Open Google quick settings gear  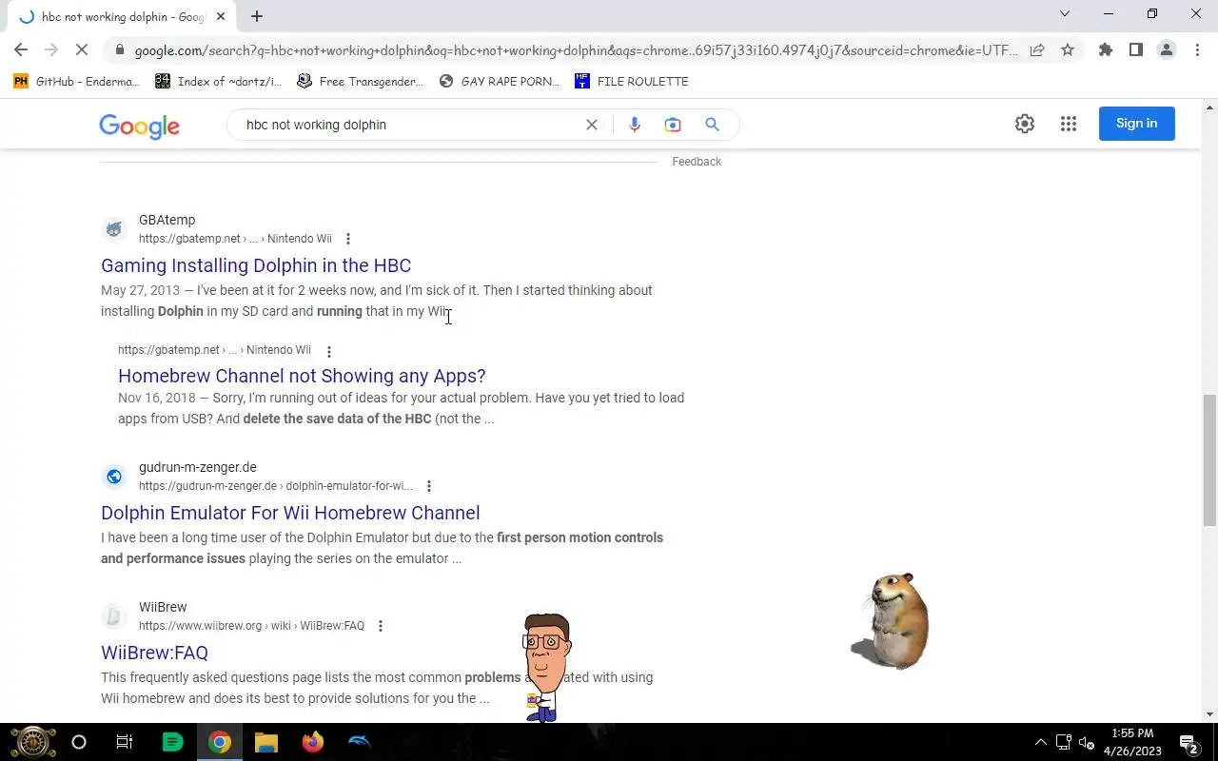click(x=1025, y=124)
